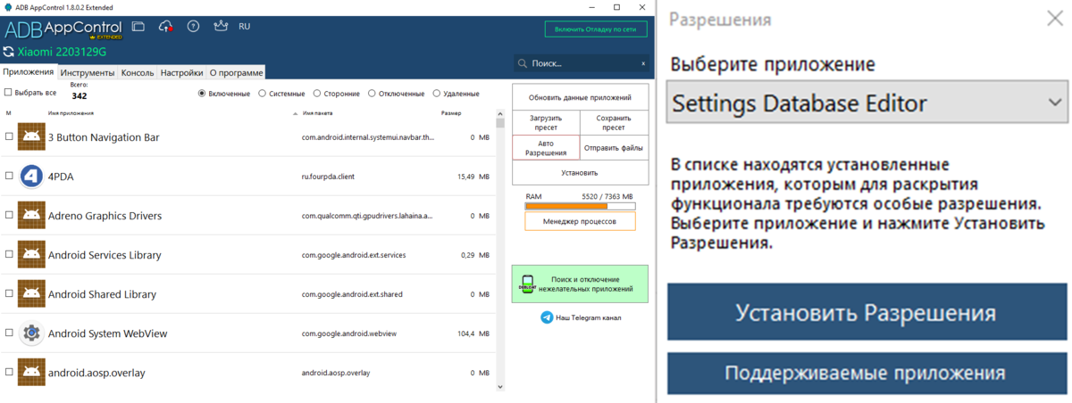Image resolution: width=1072 pixels, height=403 pixels.
Task: Click the android.aosp.overlay app icon
Action: (32, 372)
